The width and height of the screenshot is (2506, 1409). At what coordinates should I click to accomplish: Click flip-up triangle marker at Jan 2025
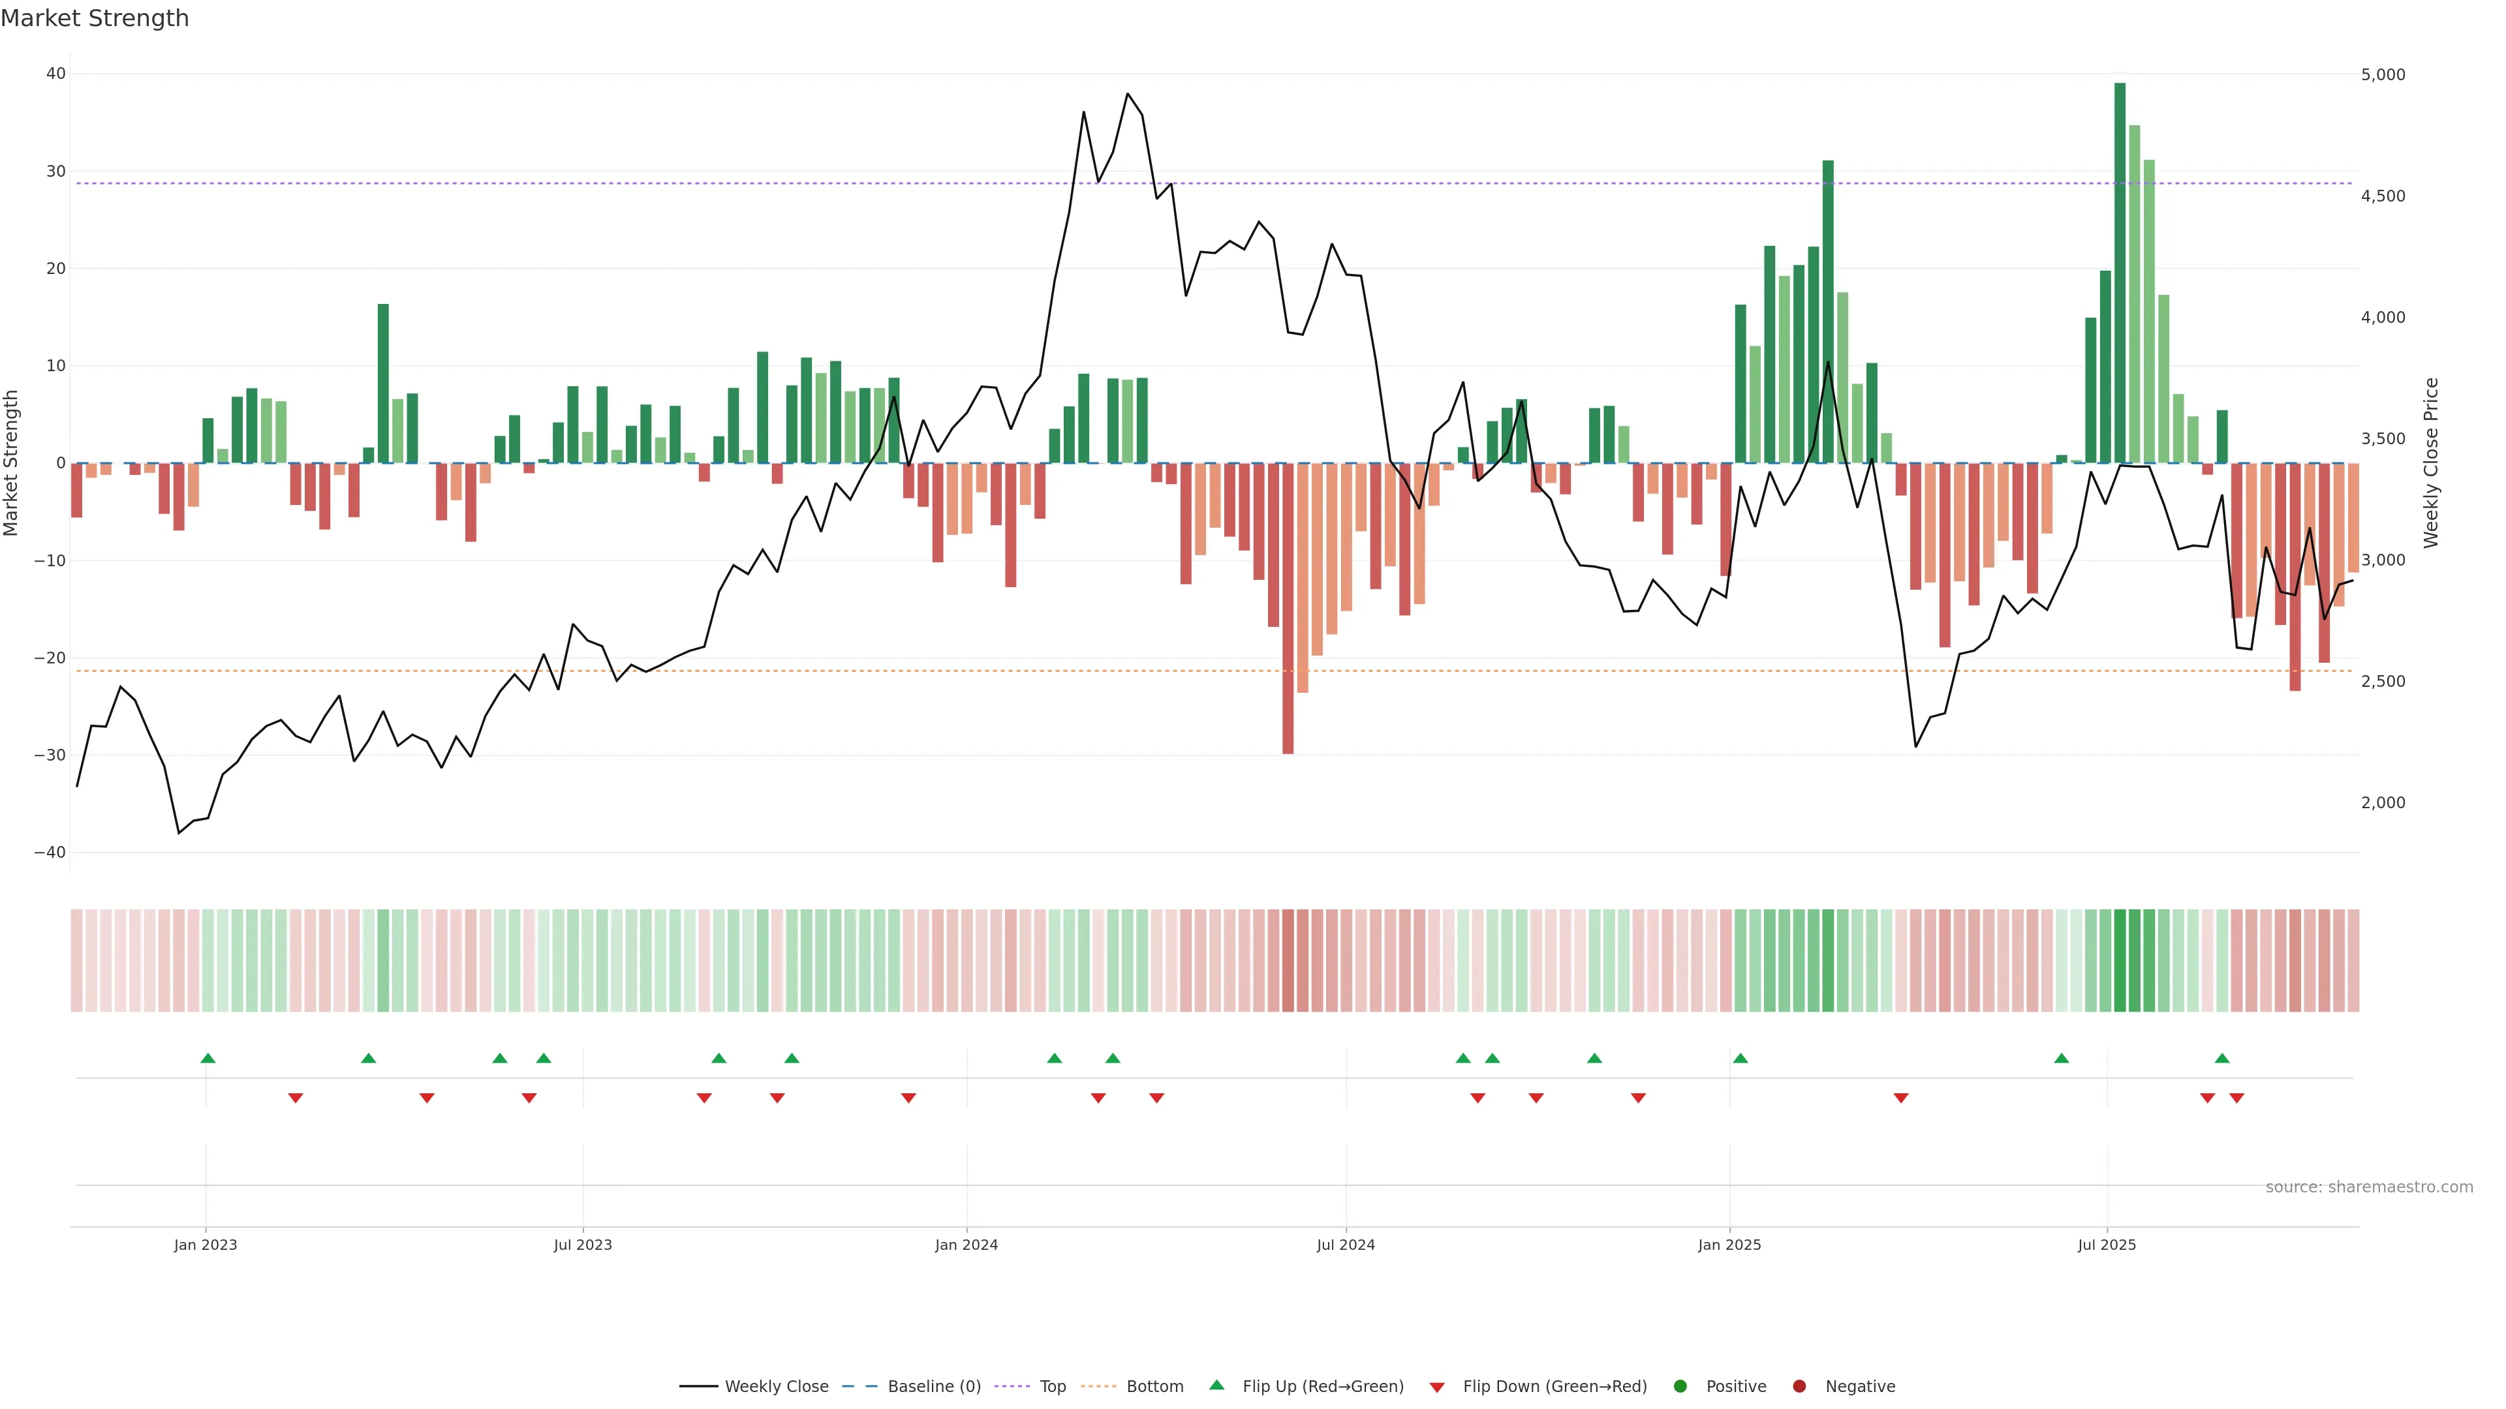tap(1740, 1058)
